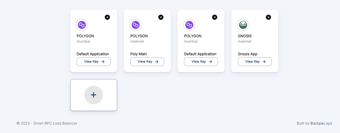340x133 pixels.
Task: Click the 'Built by' footer text
Action: (303, 123)
